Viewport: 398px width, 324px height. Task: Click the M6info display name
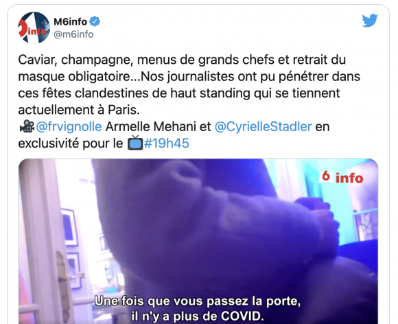[70, 22]
